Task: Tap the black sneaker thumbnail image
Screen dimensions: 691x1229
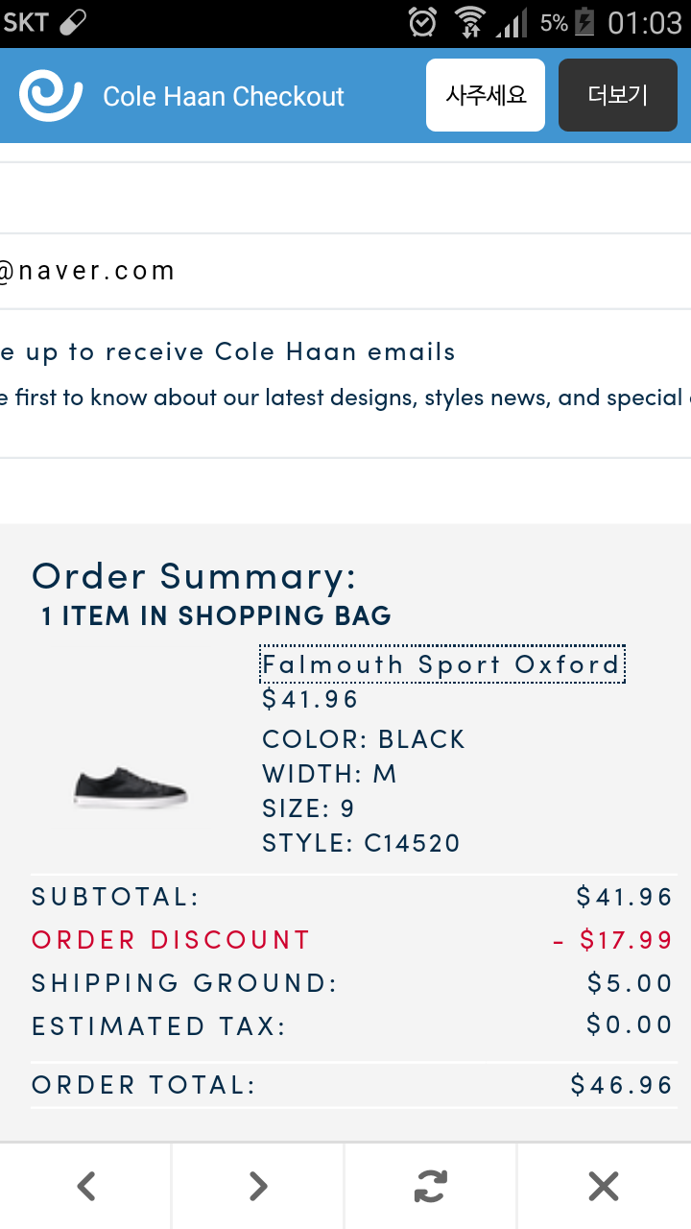Action: (x=131, y=787)
